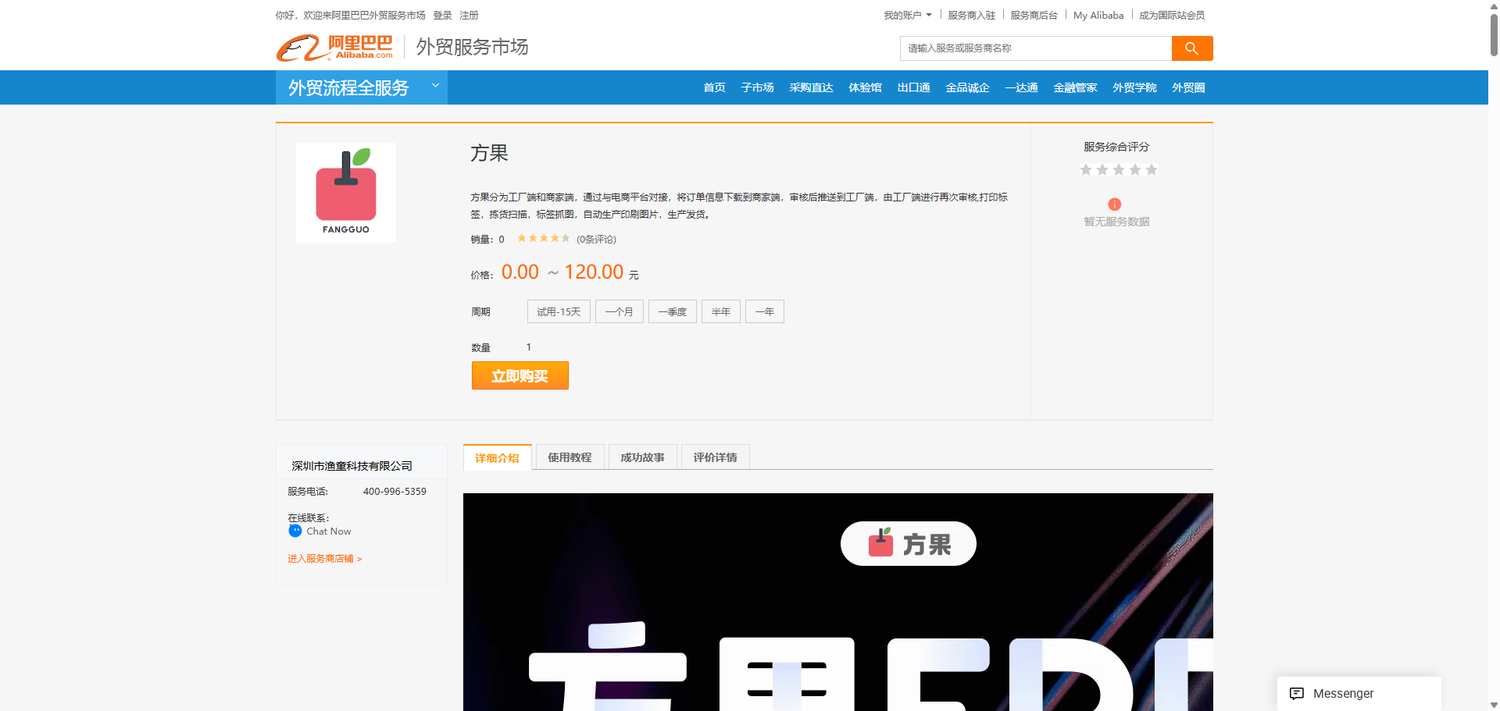Click the FANGGUO apple product thumbnail
The image size is (1500, 711).
[346, 193]
